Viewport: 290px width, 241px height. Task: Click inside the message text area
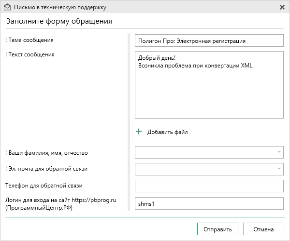[x=209, y=85]
